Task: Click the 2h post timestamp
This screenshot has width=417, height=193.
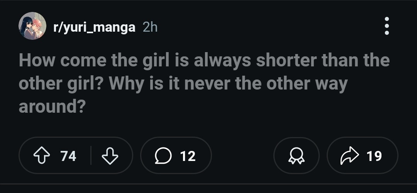Action: click(x=150, y=27)
